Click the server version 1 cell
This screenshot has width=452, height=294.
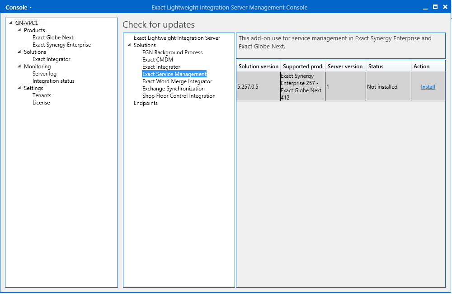point(346,86)
